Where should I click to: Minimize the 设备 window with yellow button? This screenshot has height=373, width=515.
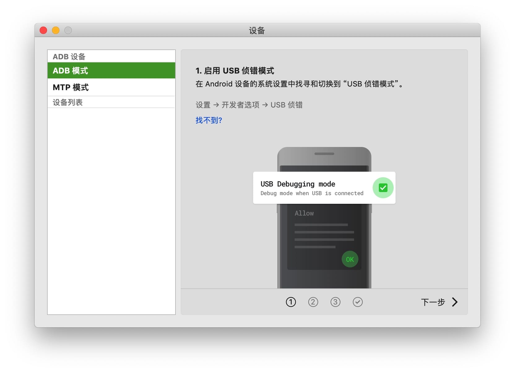coord(56,30)
